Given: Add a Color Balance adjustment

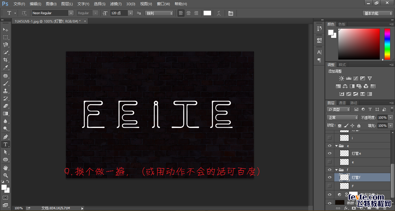Looking at the screenshot, I should [x=345, y=86].
